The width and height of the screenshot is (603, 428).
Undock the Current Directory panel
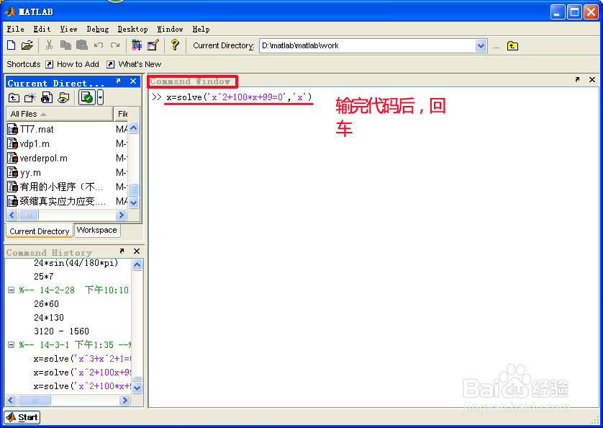pos(119,81)
